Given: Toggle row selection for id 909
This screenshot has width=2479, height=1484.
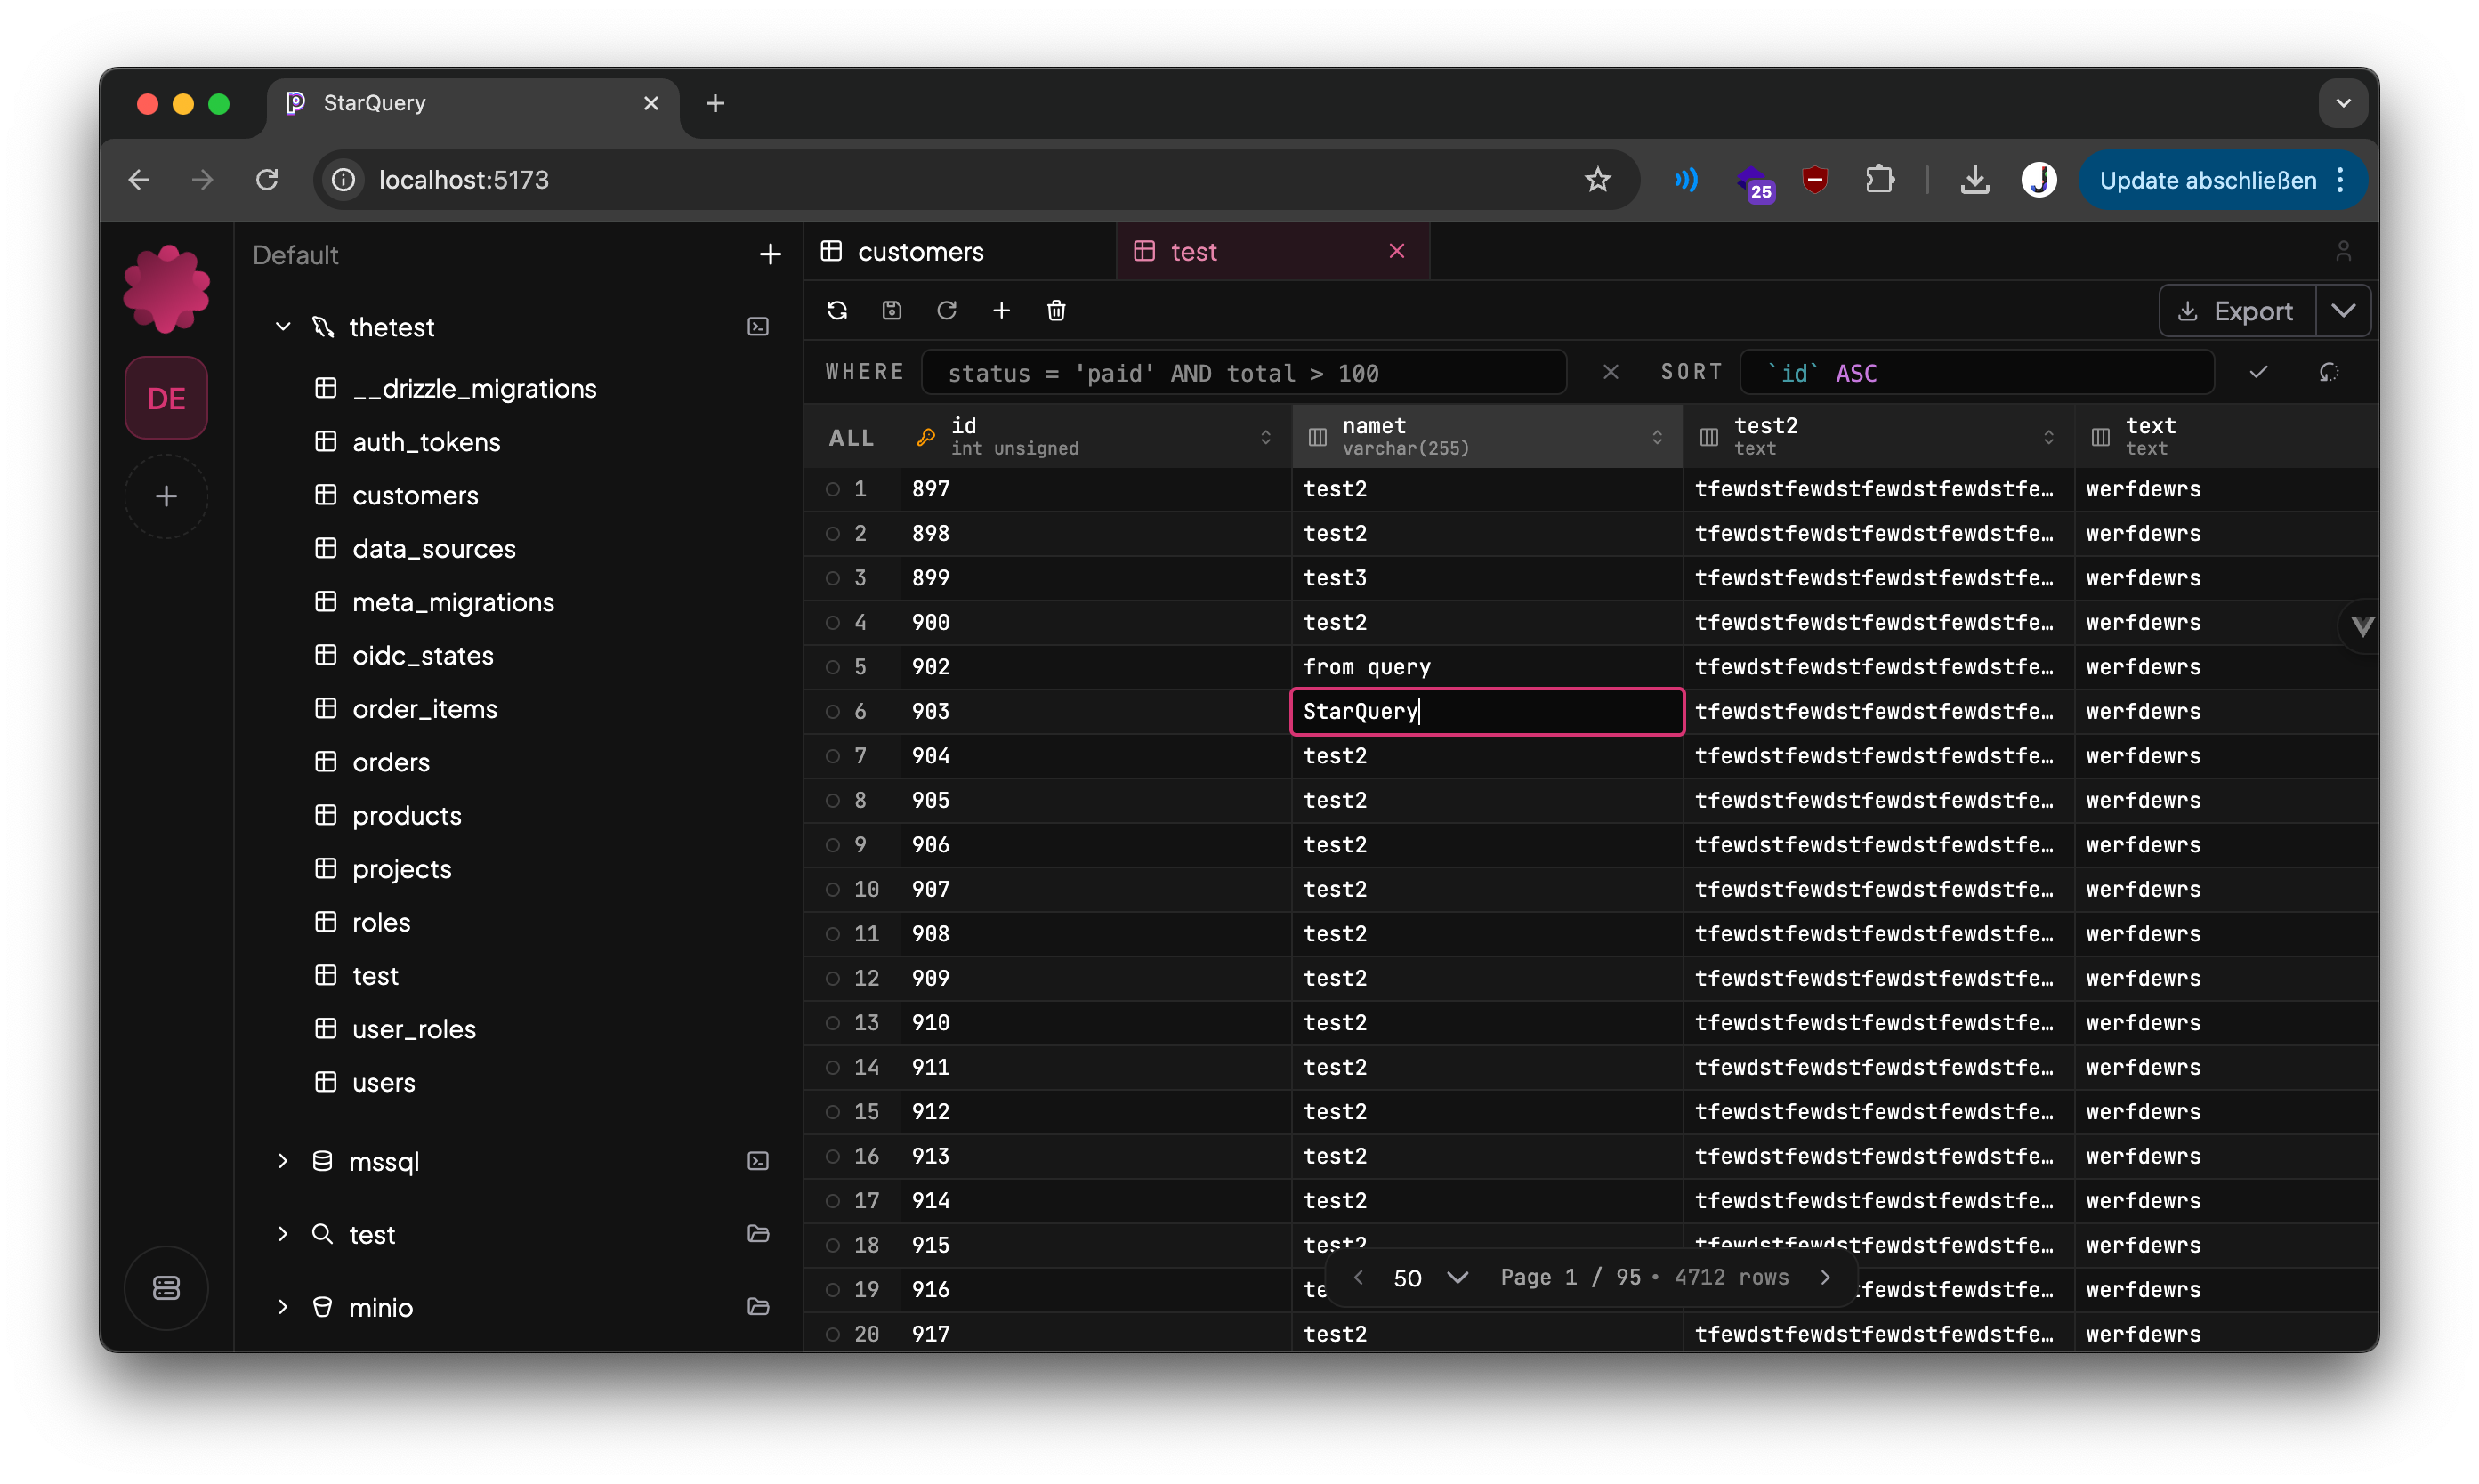Looking at the screenshot, I should 832,978.
